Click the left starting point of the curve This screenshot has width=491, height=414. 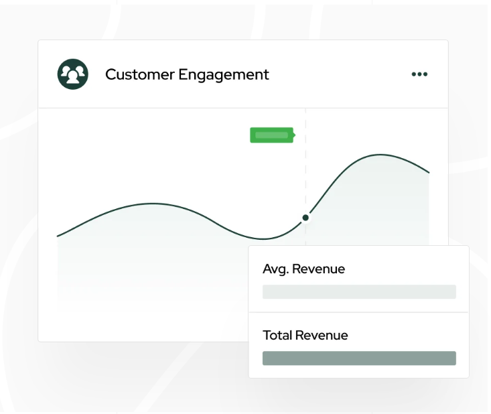click(58, 236)
